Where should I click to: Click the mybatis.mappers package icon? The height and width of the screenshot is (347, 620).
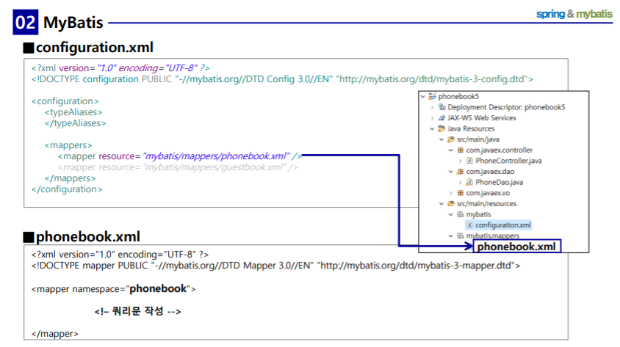461,235
